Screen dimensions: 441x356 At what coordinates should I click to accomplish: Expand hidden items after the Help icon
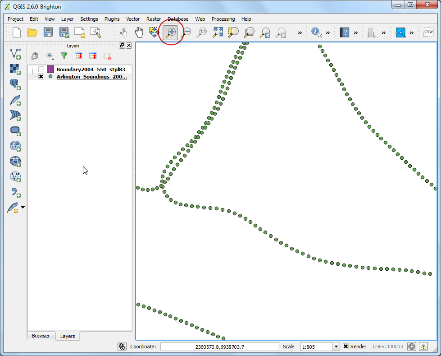(356, 32)
